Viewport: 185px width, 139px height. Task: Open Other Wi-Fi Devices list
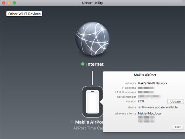pos(24,14)
